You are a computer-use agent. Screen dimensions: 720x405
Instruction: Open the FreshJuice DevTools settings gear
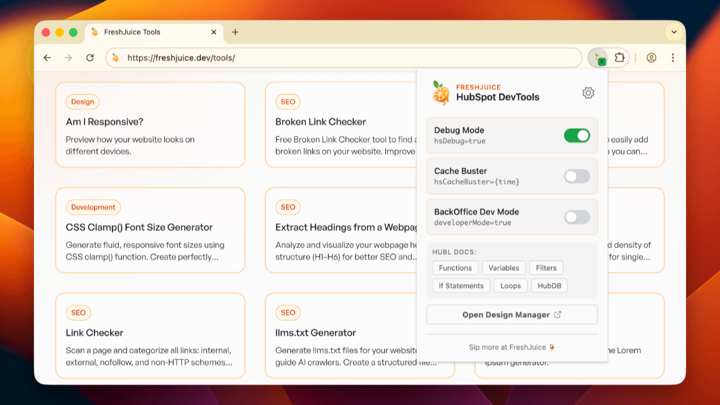tap(588, 93)
